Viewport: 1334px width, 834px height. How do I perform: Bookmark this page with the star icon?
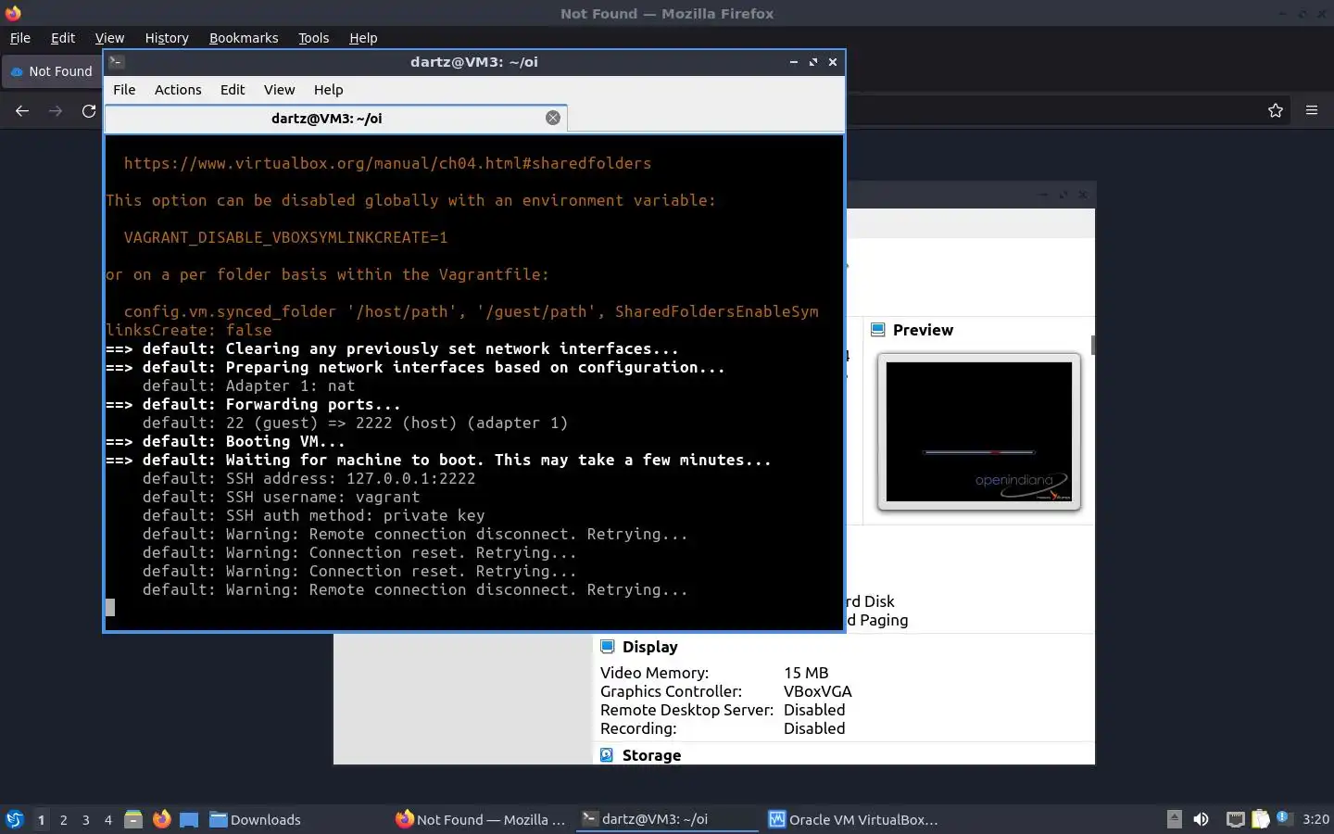pos(1276,110)
